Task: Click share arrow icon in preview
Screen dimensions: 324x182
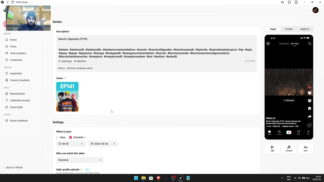Action: [x=309, y=117]
